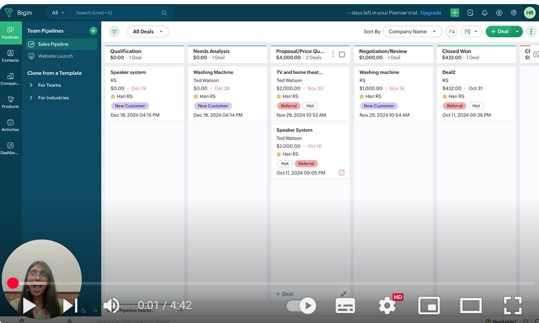
Task: Enter fullscreen video mode
Action: (x=512, y=306)
